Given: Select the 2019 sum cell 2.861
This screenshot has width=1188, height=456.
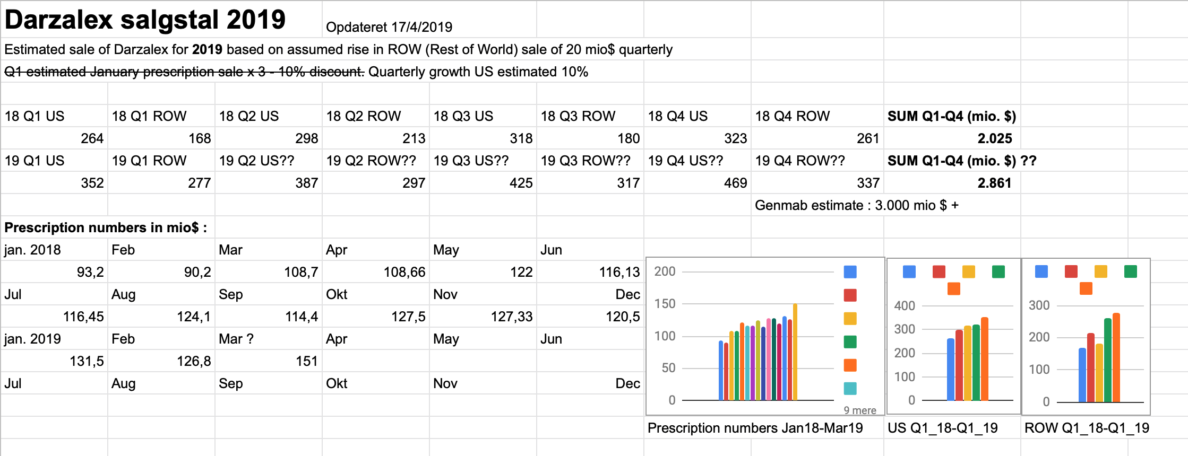Looking at the screenshot, I should click(952, 183).
